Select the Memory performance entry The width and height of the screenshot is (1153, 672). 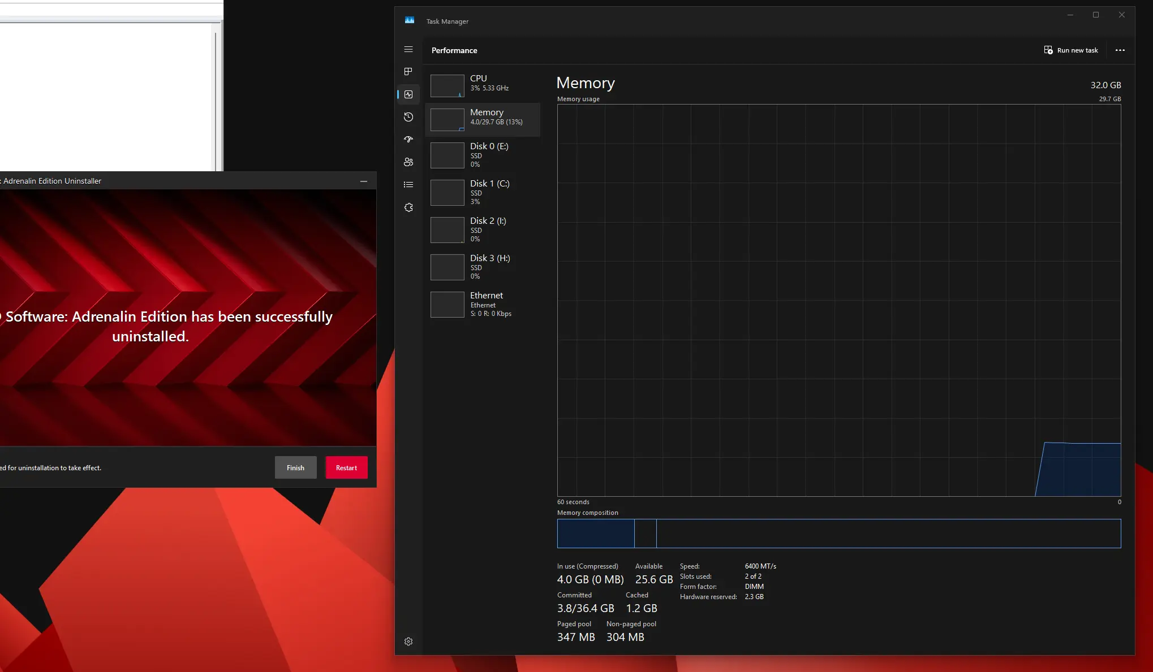(483, 119)
